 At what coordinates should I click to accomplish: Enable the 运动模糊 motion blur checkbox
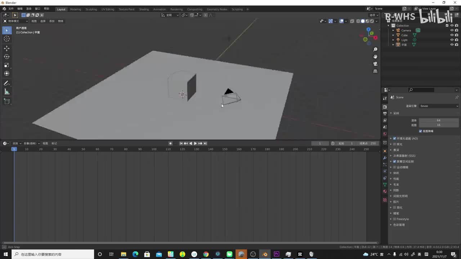(394, 167)
